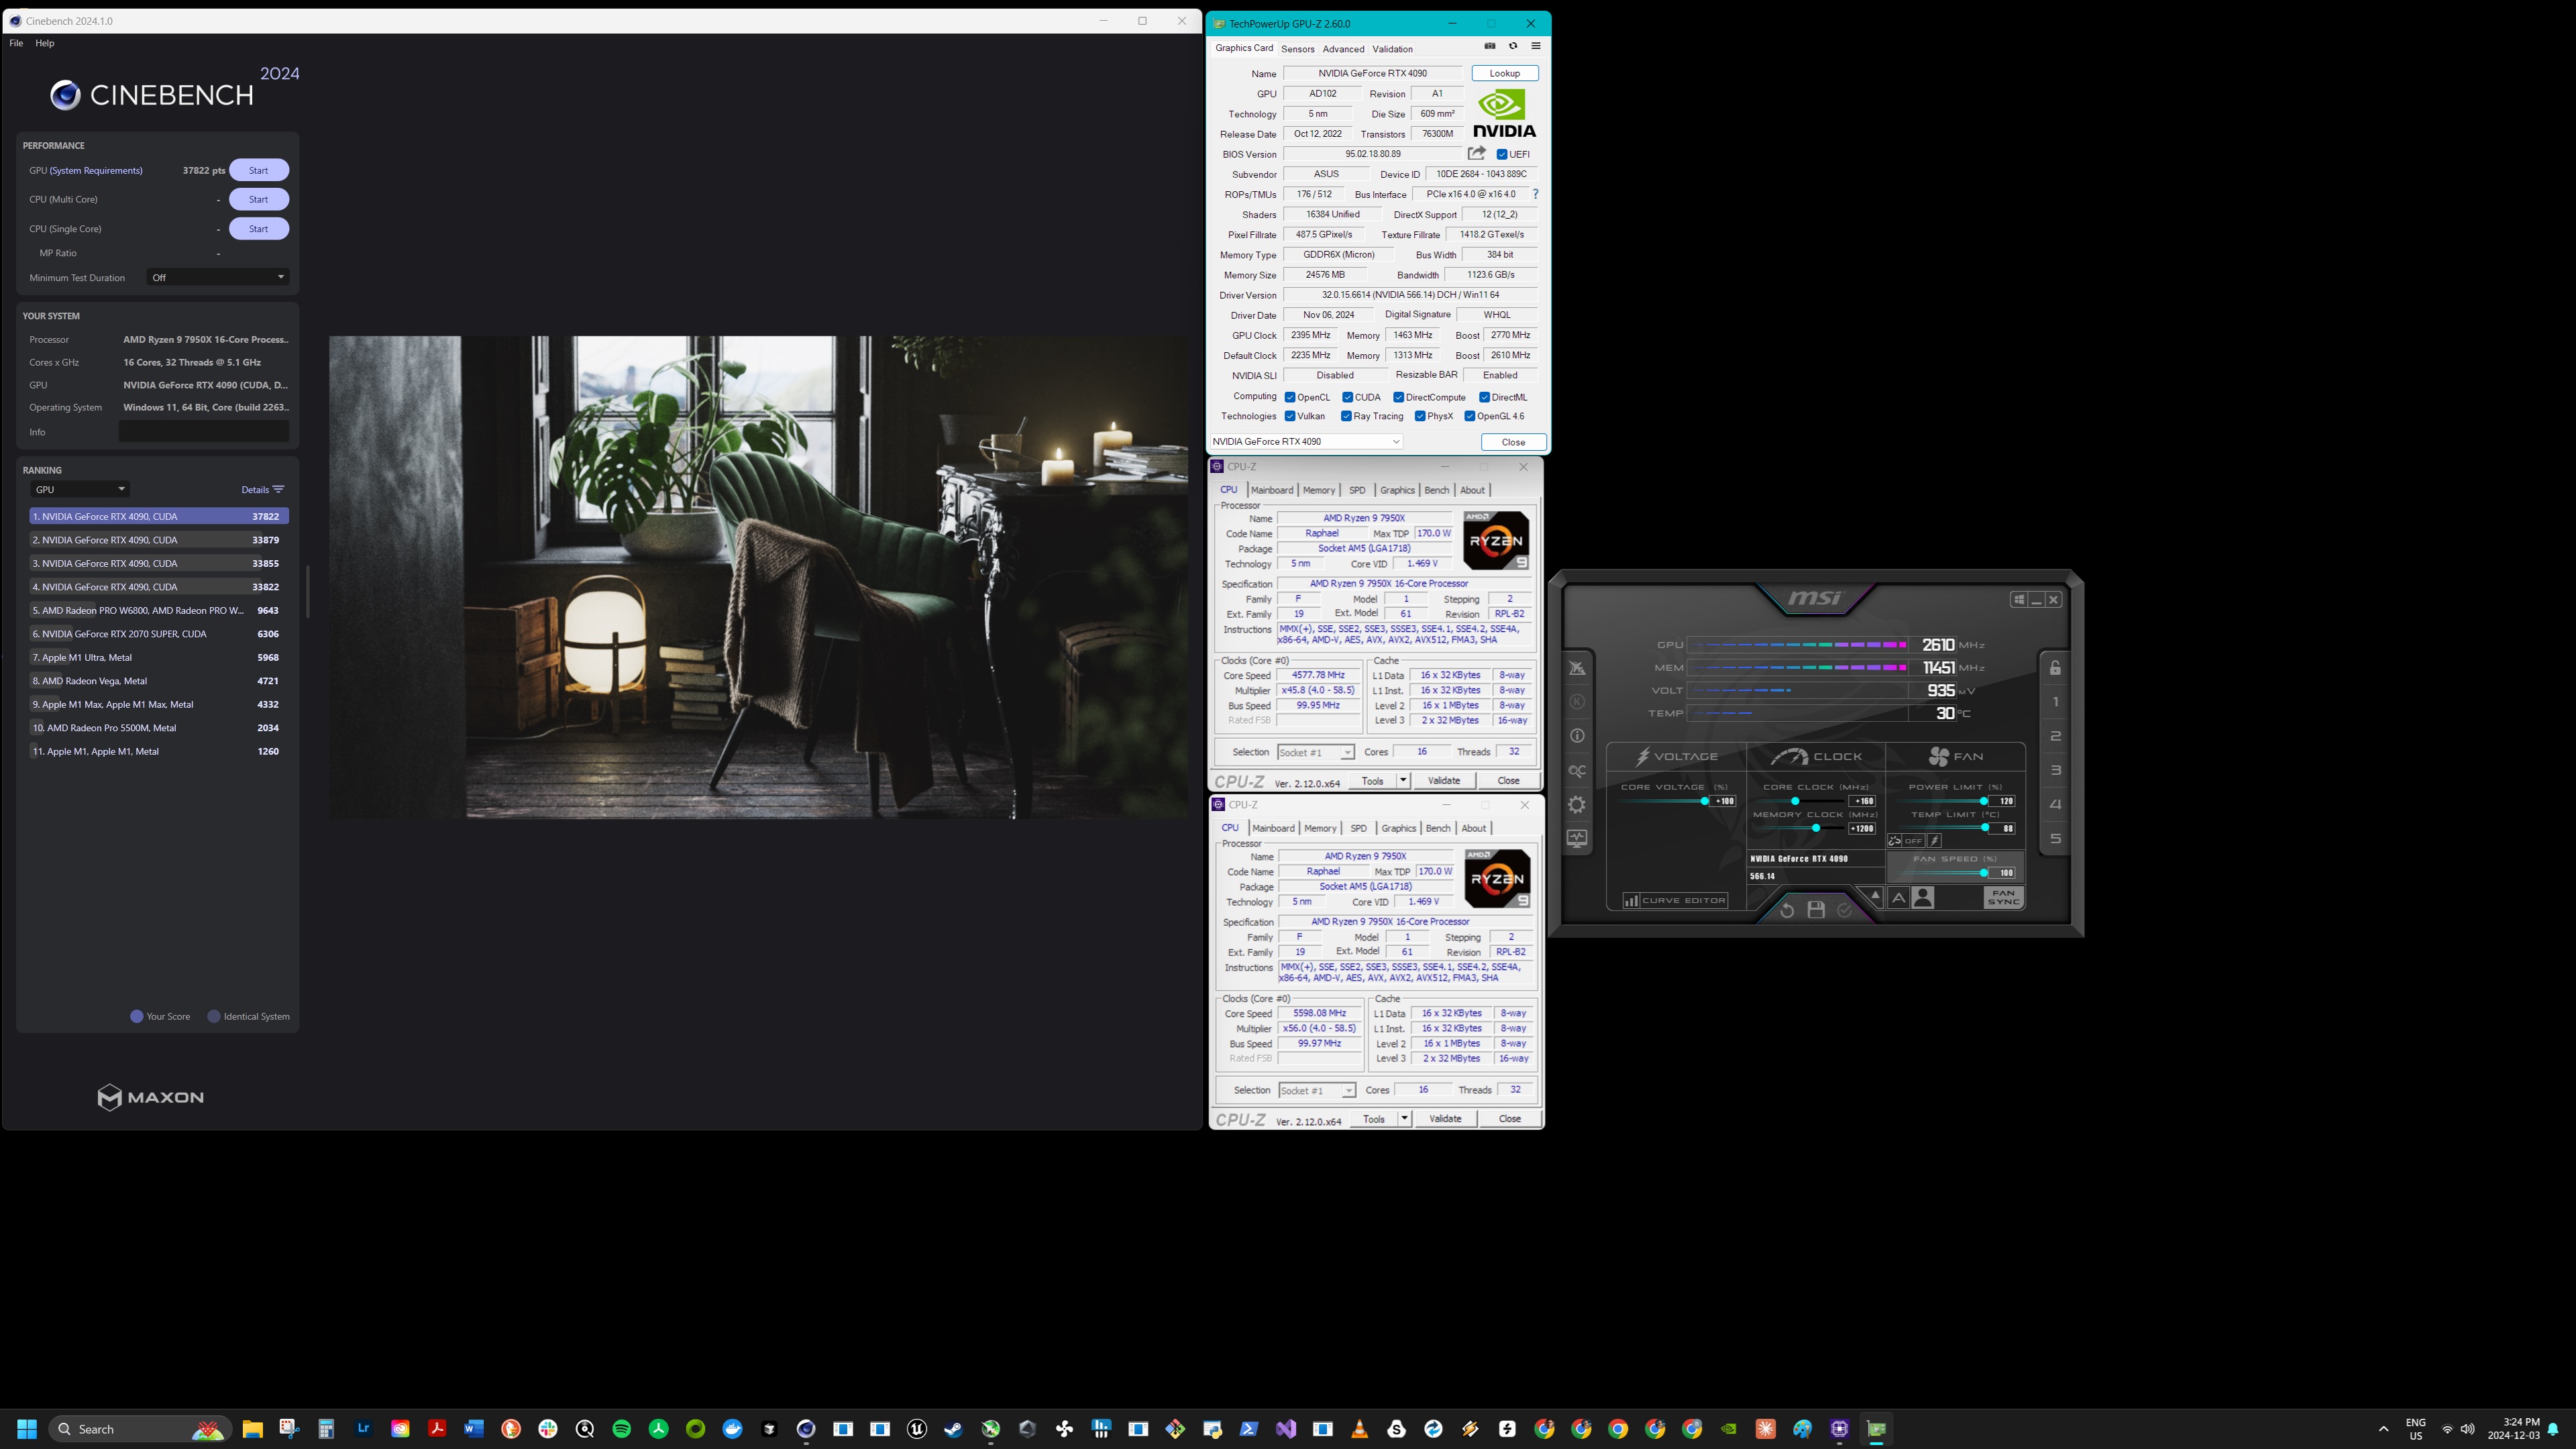Click Afterburner user-defined fan profile icon
This screenshot has height=1449, width=2576.
click(1922, 898)
